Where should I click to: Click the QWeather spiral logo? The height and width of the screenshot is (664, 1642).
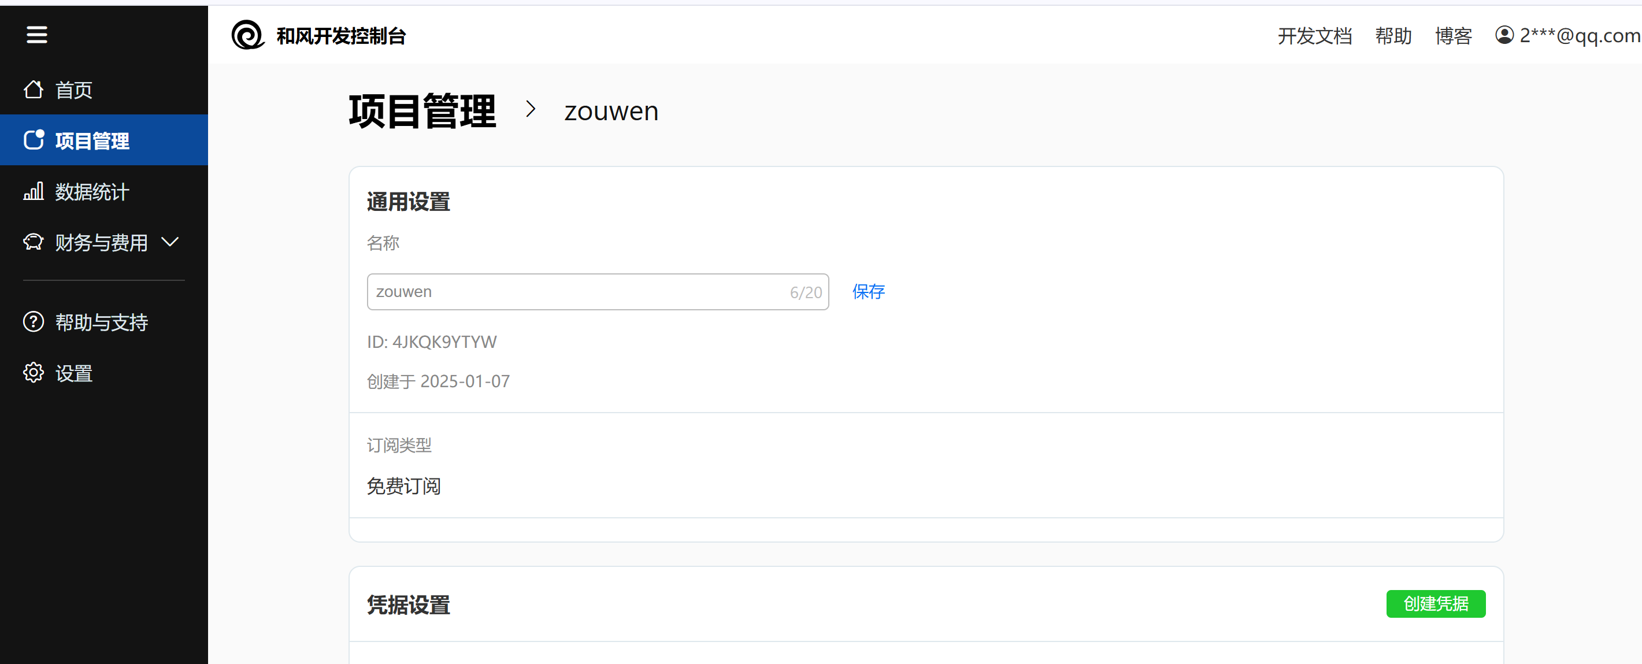click(x=247, y=35)
